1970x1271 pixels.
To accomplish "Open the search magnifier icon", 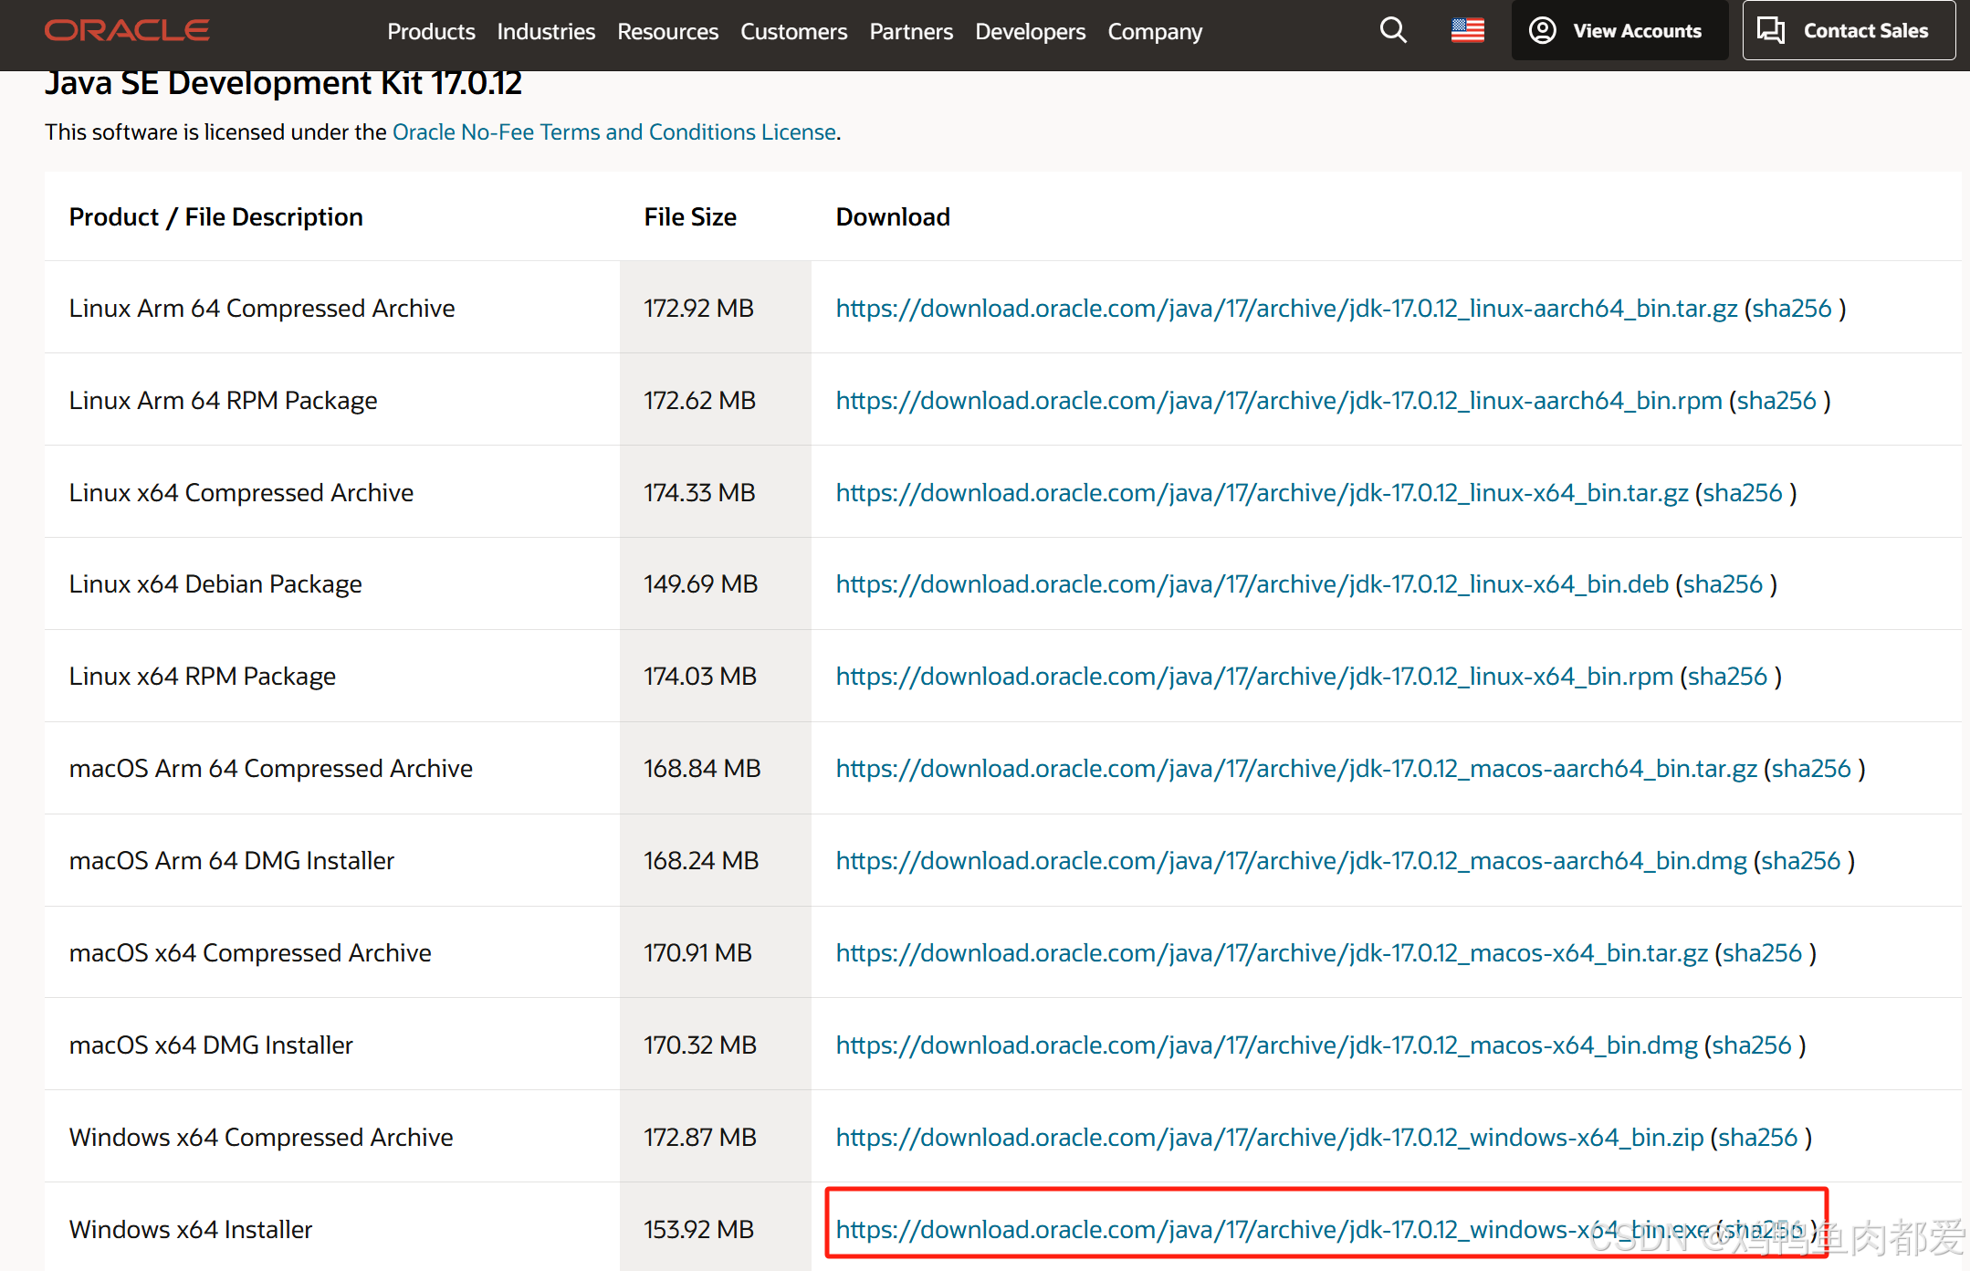I will [1392, 30].
